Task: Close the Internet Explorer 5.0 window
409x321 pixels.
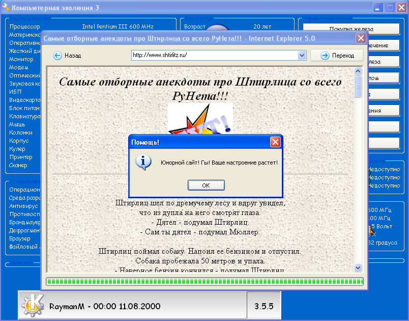Action: tap(361, 38)
